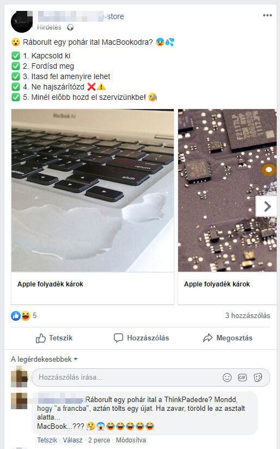Screen dimensions: 280x449
Task: Open the sticker picker in comment box
Action: (x=258, y=378)
